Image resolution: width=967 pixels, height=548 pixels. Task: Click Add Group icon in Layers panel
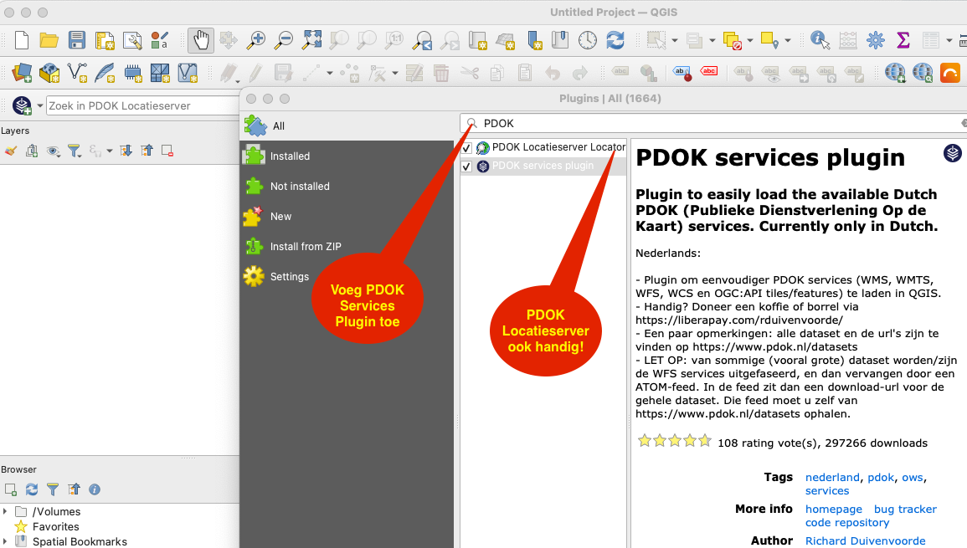pos(32,151)
